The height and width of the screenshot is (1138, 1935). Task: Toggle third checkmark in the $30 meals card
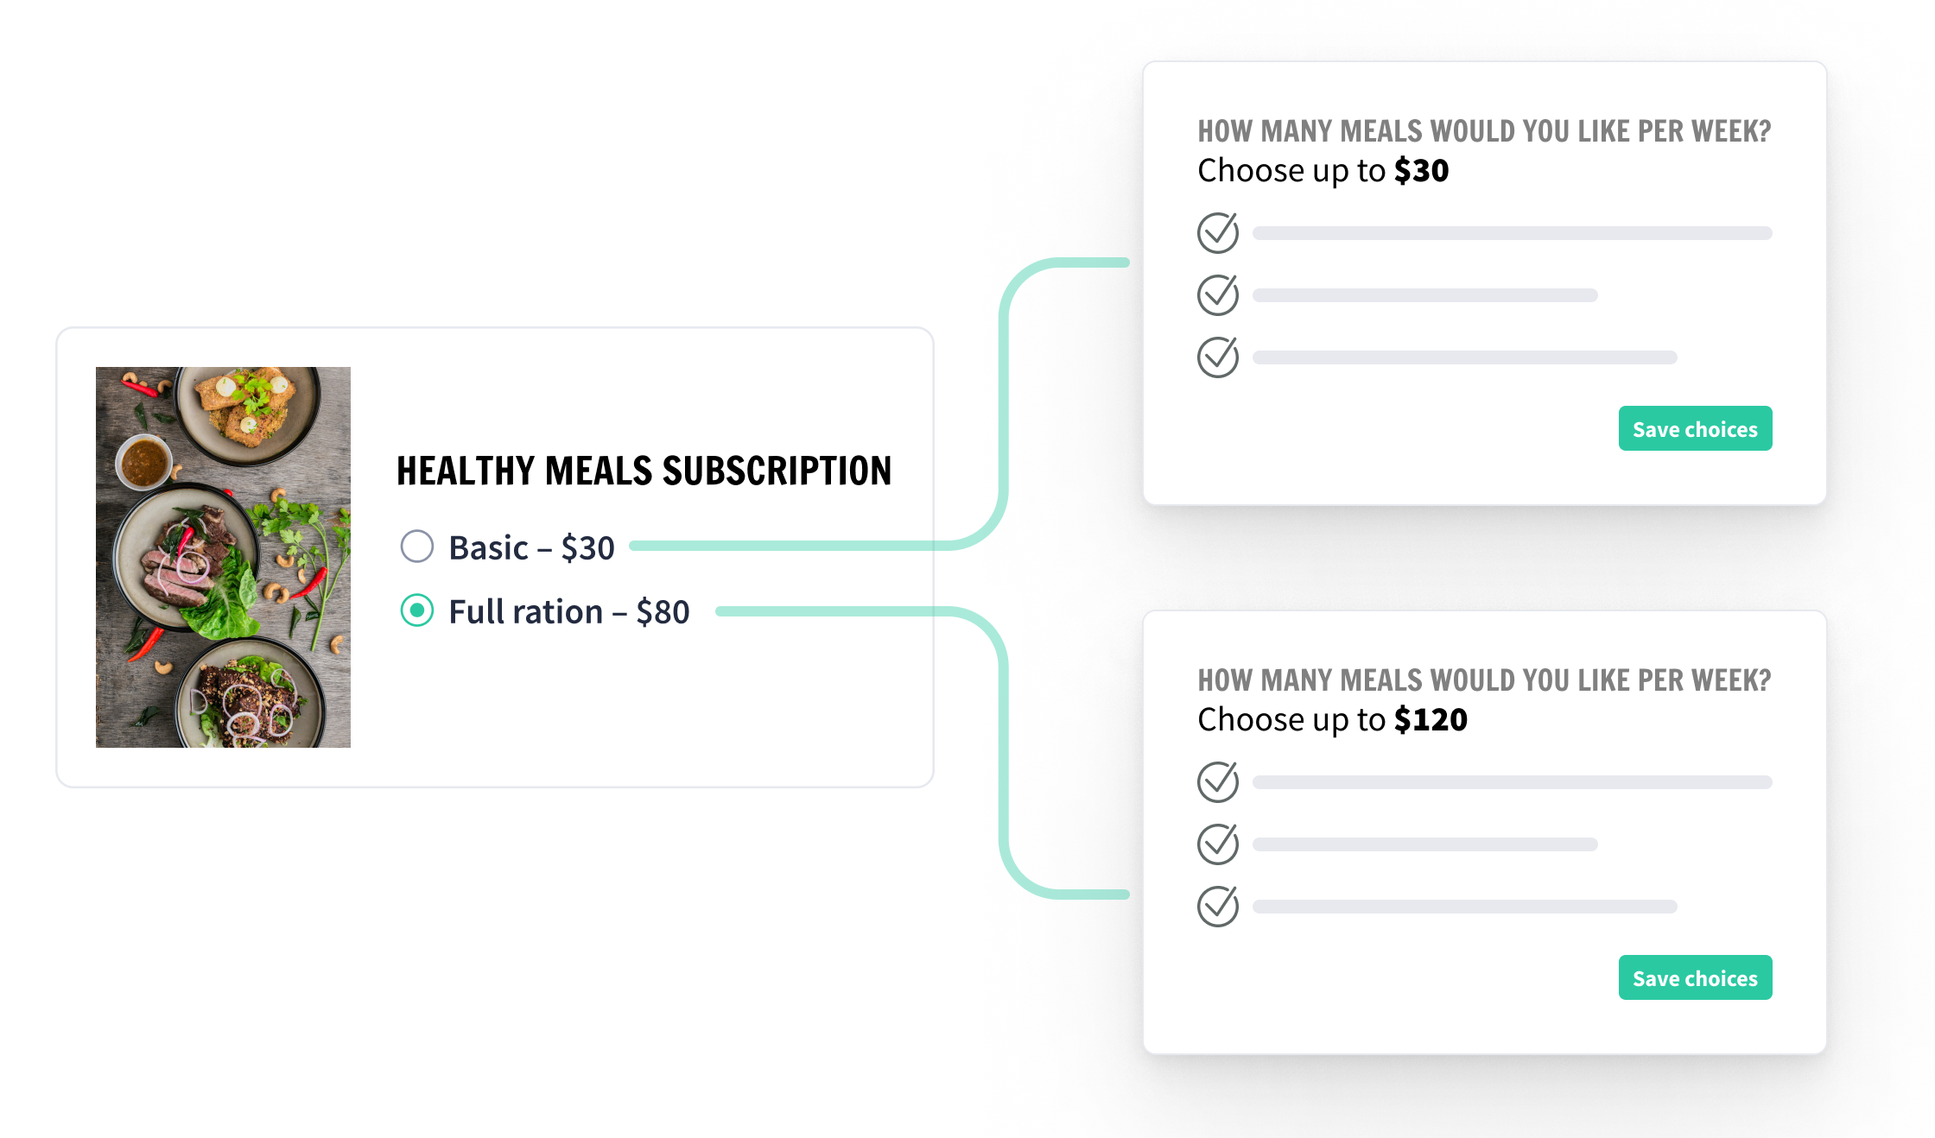1218,357
